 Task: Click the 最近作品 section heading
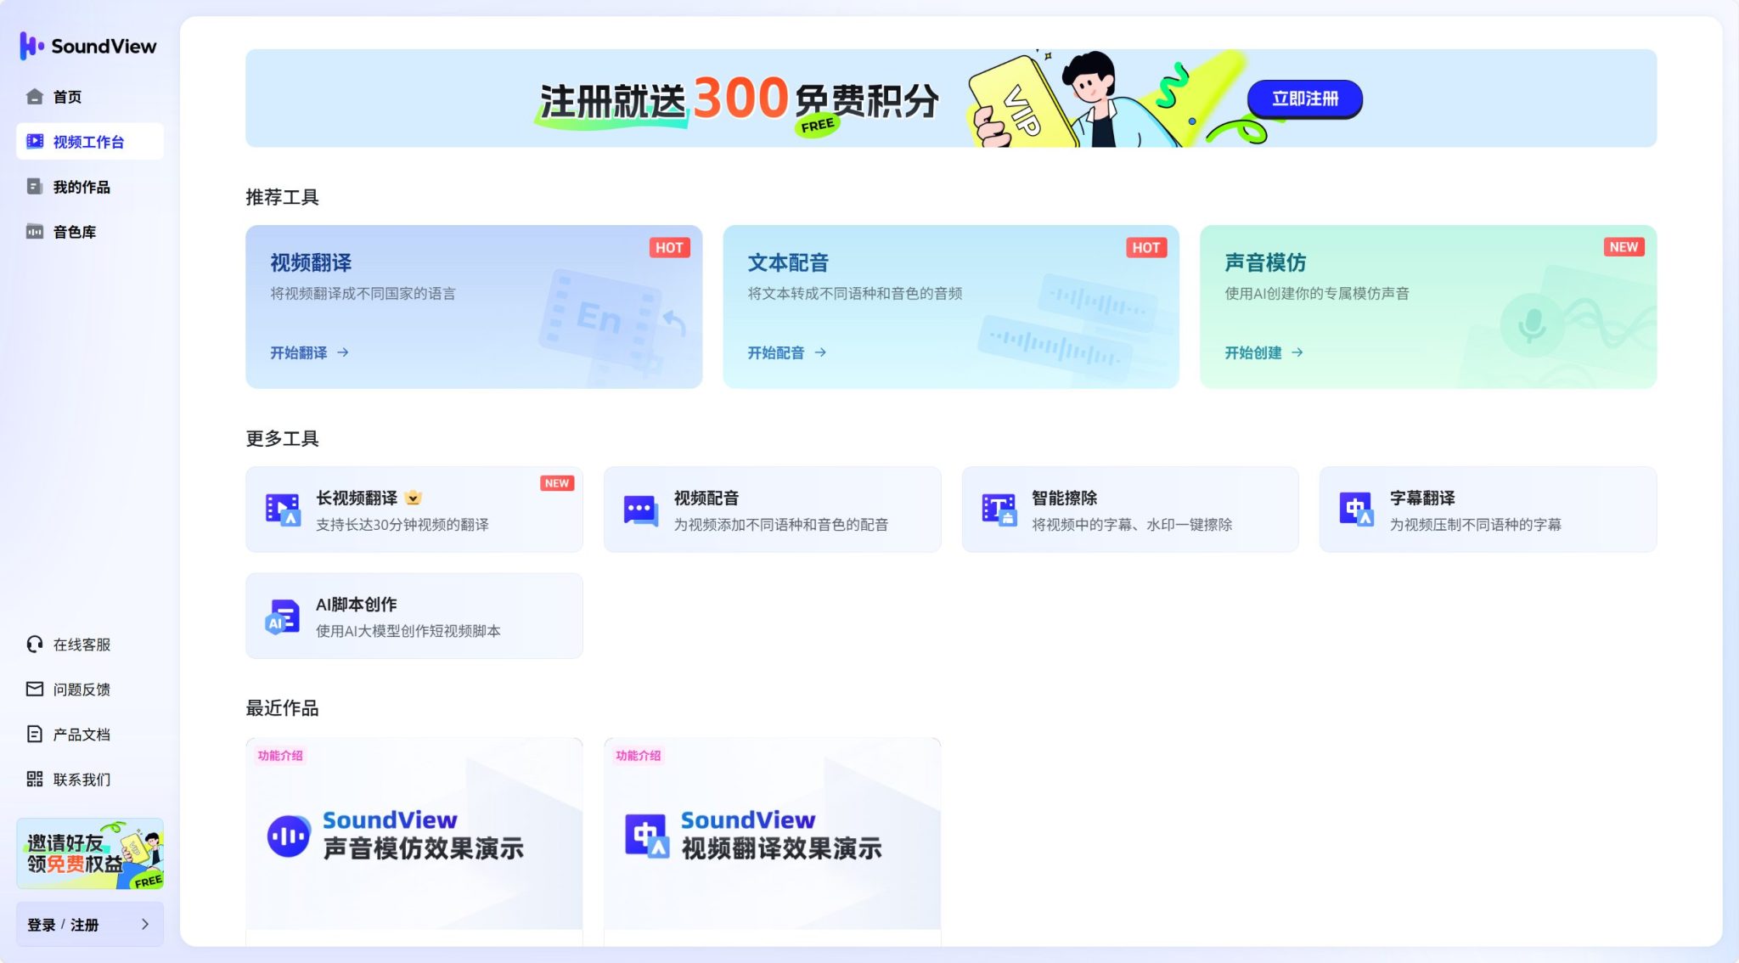tap(282, 708)
